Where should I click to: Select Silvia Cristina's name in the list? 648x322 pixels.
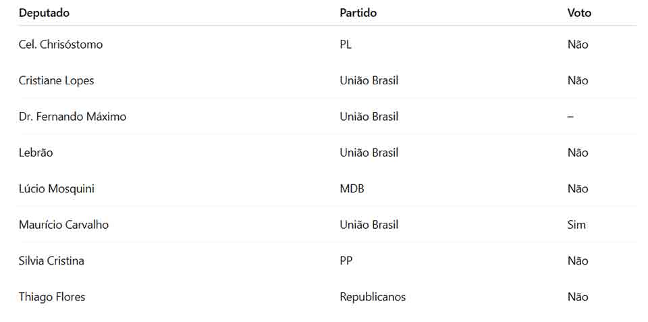point(51,261)
